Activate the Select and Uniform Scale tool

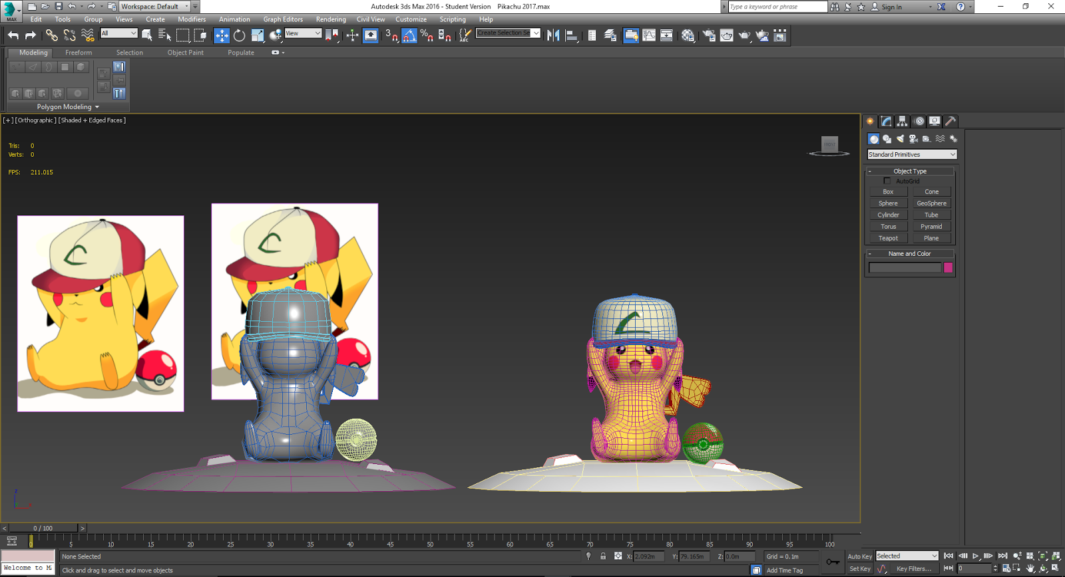click(x=258, y=35)
